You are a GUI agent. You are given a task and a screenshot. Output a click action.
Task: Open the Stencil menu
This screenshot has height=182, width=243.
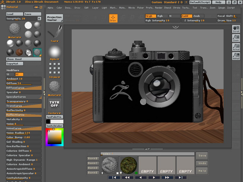[x=168, y=8]
